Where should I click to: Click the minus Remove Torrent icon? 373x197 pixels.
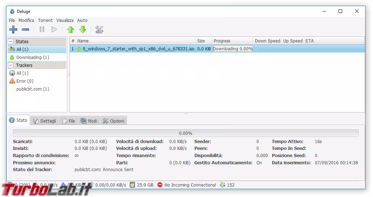pyautogui.click(x=25, y=29)
